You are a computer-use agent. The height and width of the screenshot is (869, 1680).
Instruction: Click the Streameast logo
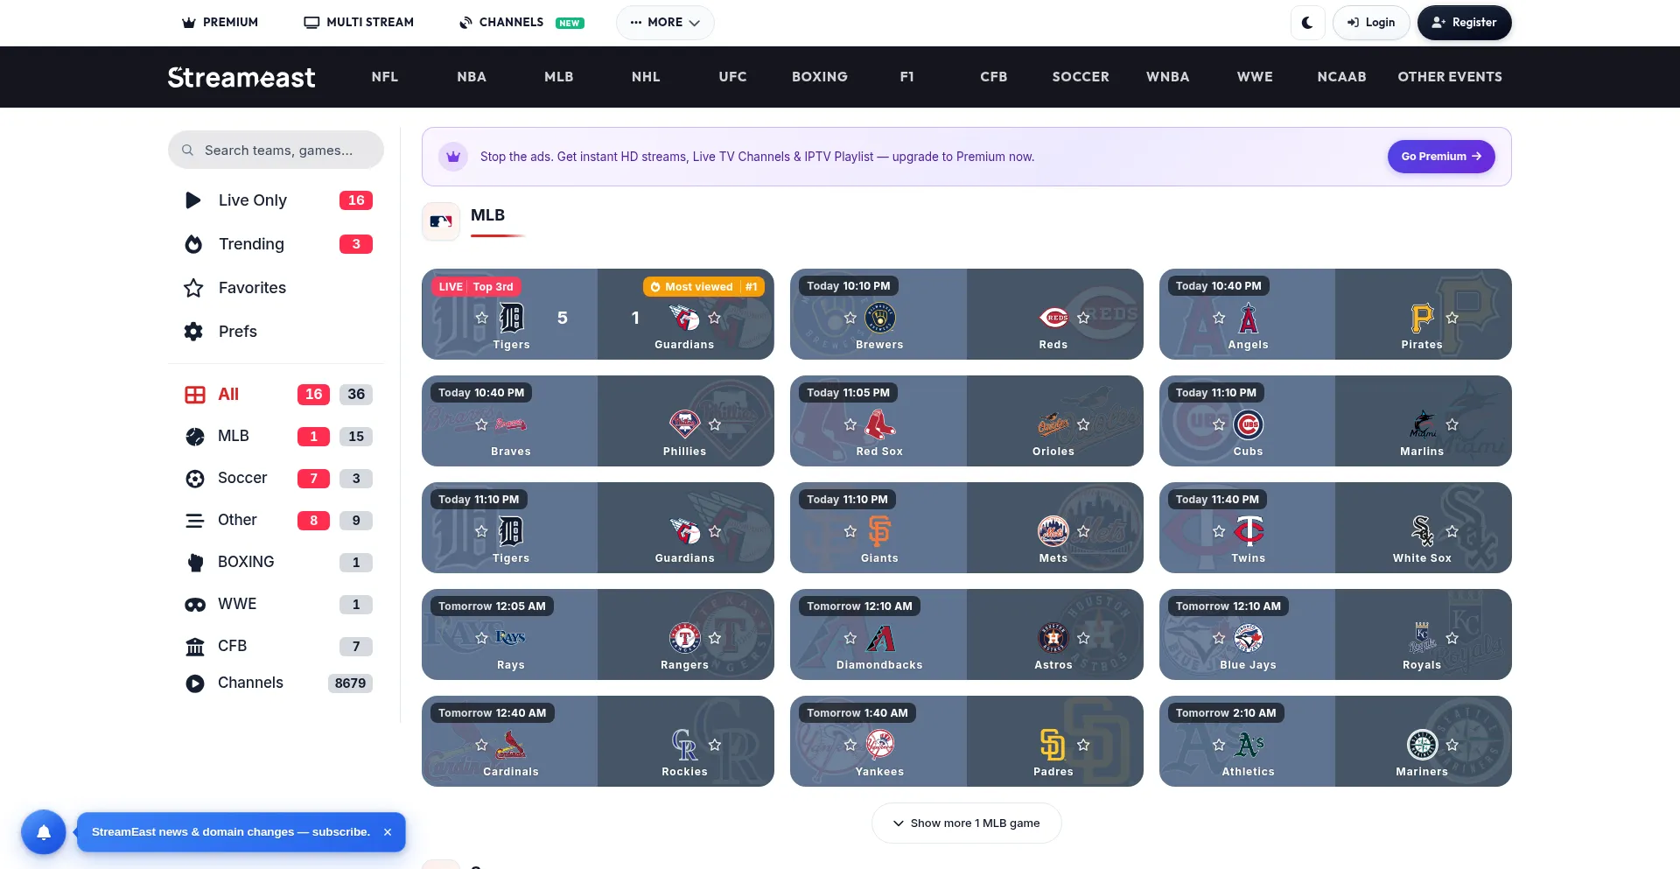[x=241, y=77]
